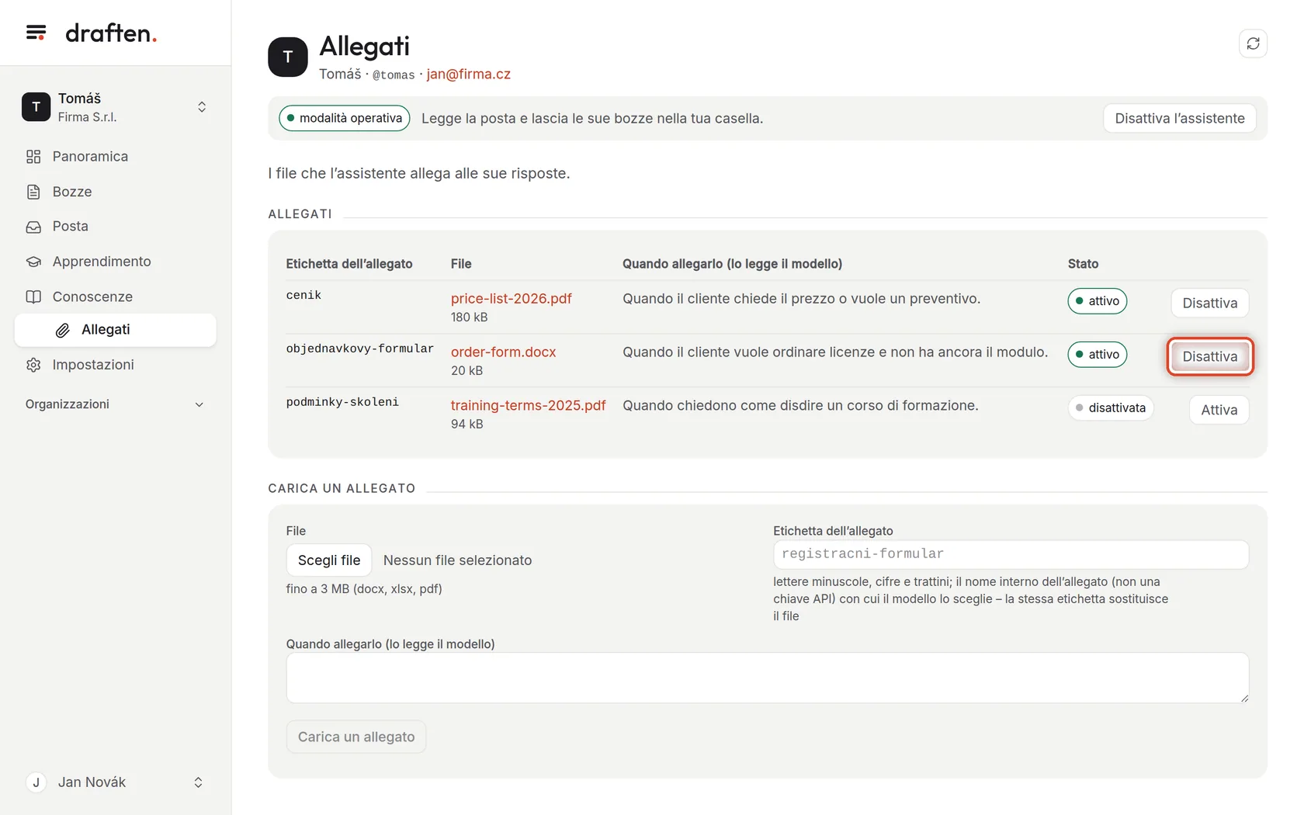Viewport: 1304px width, 815px height.
Task: Click the @tomas handle text
Action: coord(394,75)
